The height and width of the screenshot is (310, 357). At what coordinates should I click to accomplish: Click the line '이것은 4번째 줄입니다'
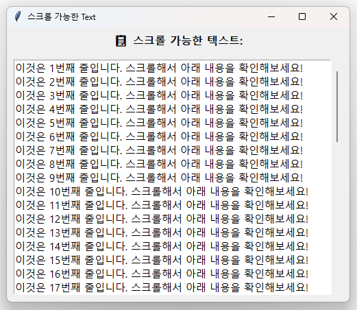tap(159, 109)
